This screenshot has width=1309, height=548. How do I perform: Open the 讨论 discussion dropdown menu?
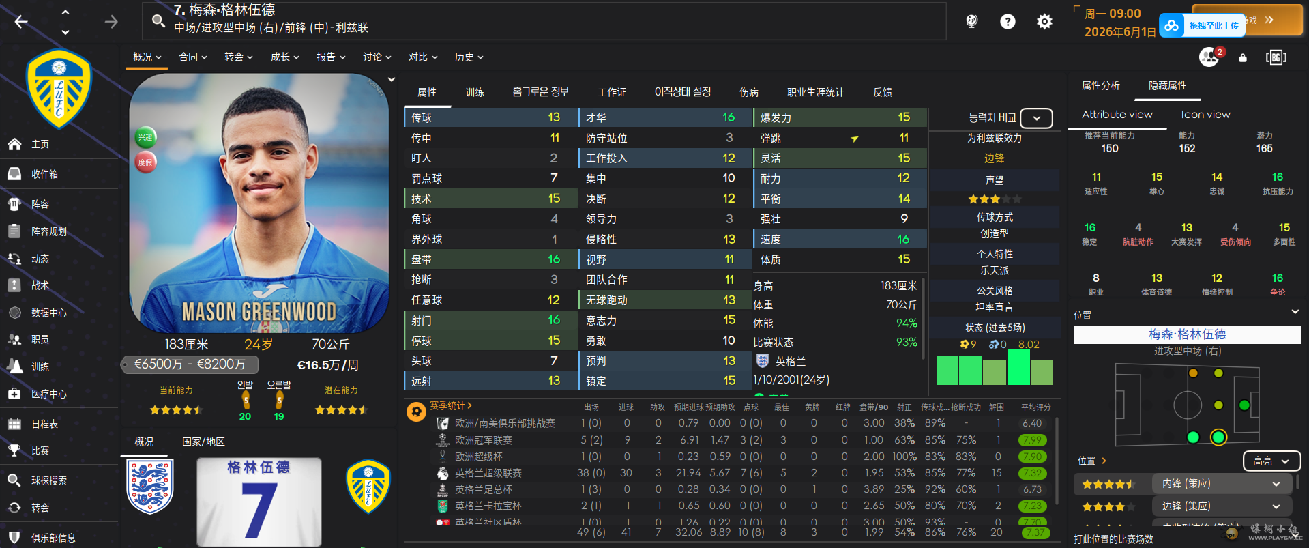pos(377,57)
